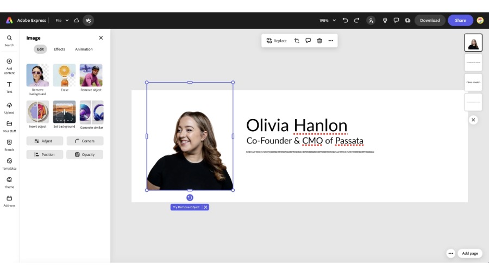Click the lightbulb tips icon
The image size is (489, 275).
385,20
